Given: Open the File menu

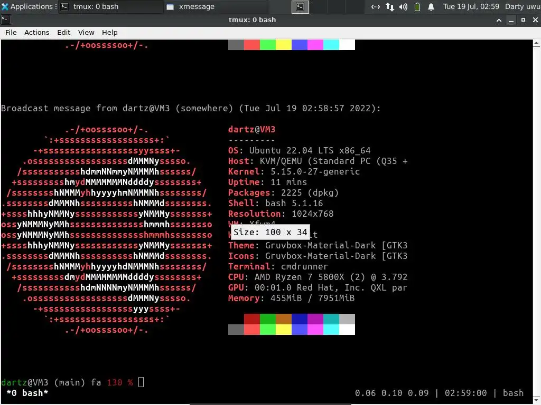Looking at the screenshot, I should coord(11,32).
